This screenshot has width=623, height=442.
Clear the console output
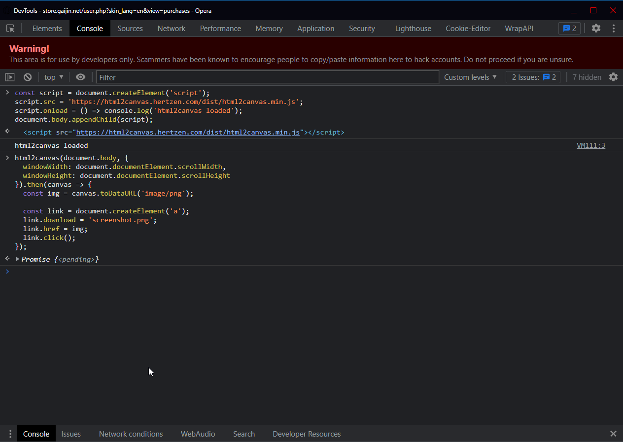(x=28, y=77)
